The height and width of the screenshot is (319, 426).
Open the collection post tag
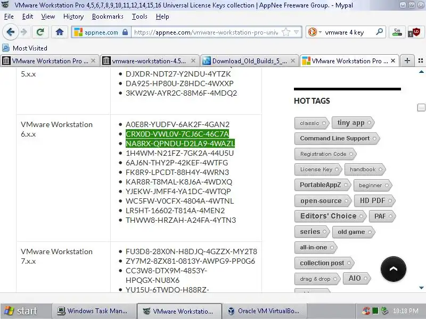tap(324, 263)
